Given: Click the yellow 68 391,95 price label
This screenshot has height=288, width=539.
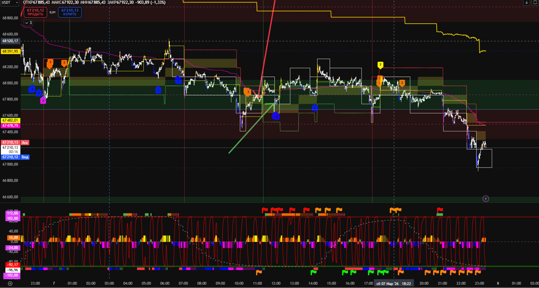Looking at the screenshot, I should tap(10, 52).
